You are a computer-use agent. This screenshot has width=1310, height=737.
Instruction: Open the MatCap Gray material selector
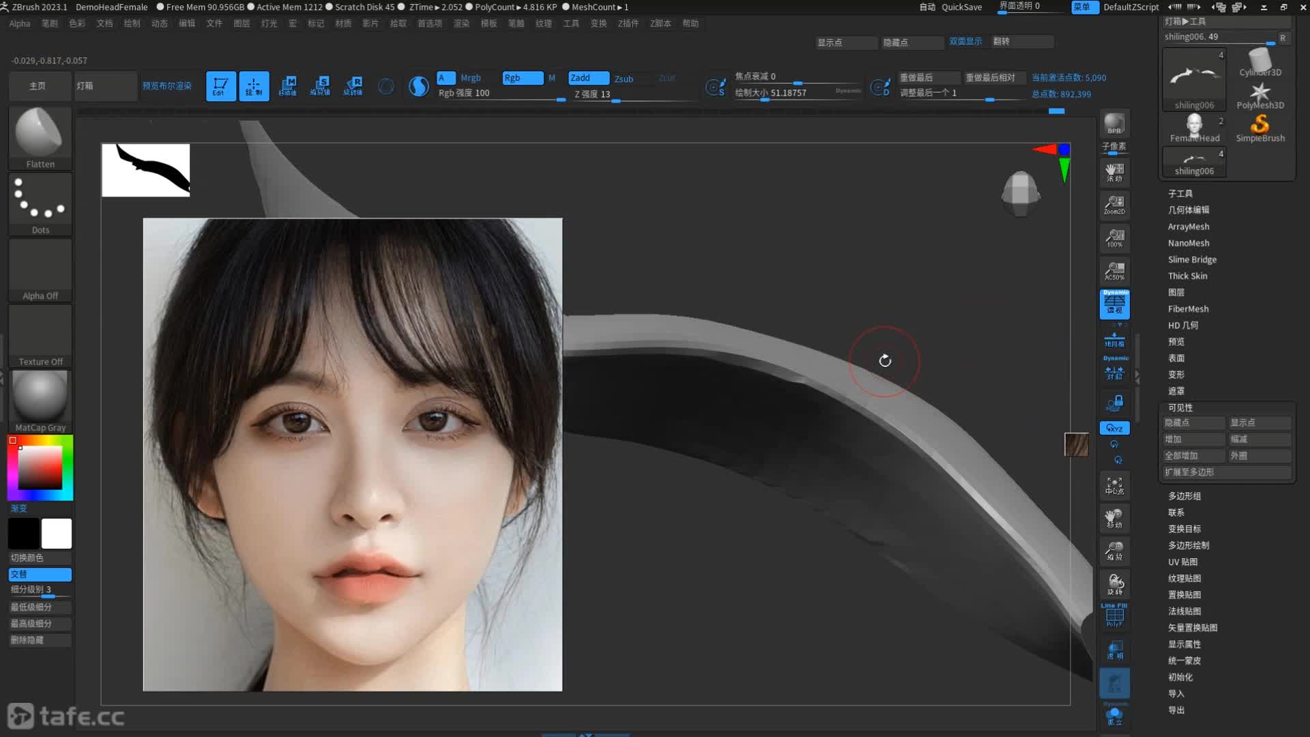click(40, 402)
